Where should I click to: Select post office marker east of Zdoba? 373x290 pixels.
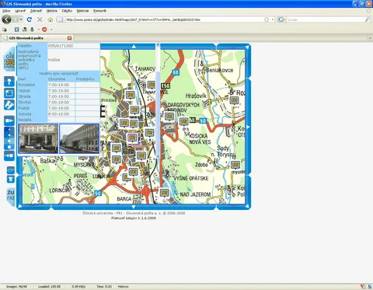(x=235, y=165)
